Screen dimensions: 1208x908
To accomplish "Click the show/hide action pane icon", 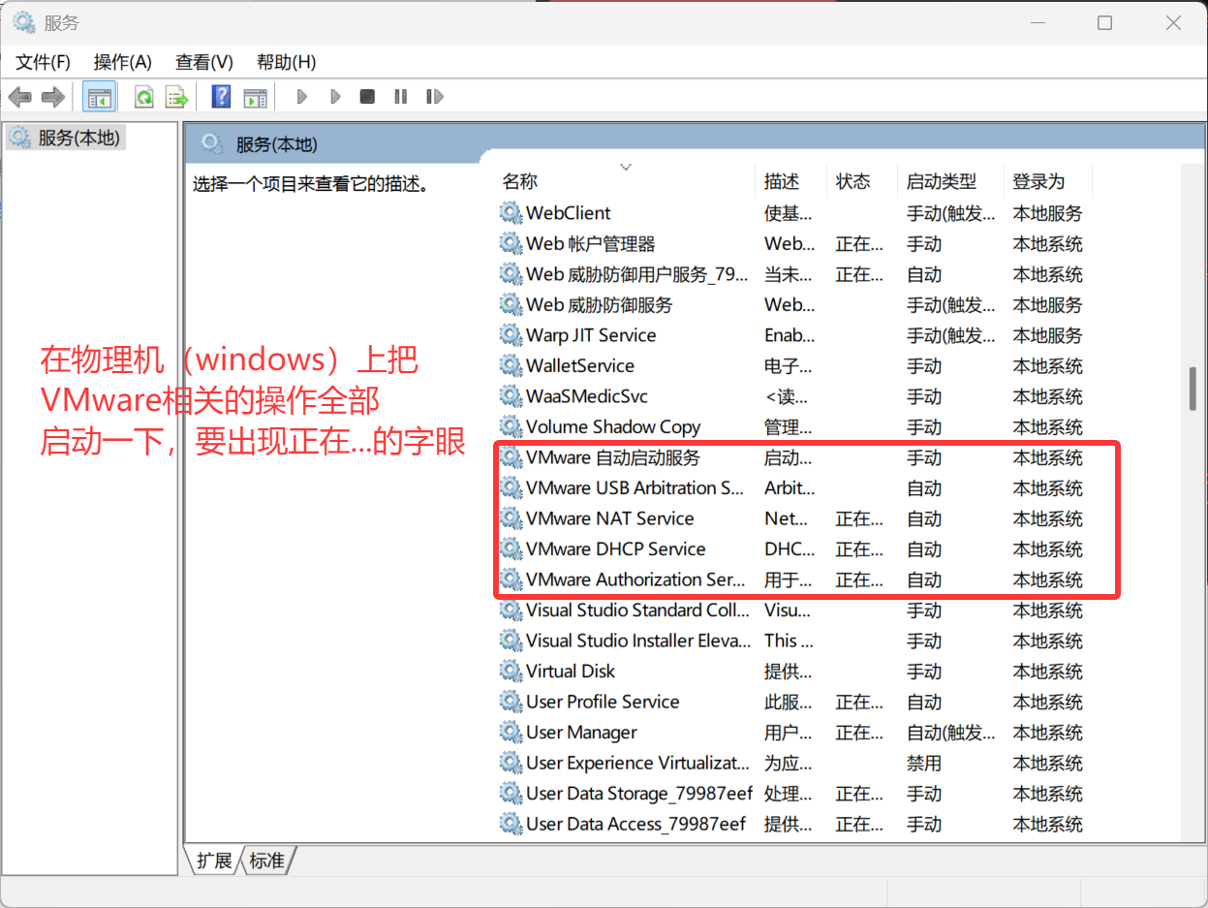I will [255, 97].
